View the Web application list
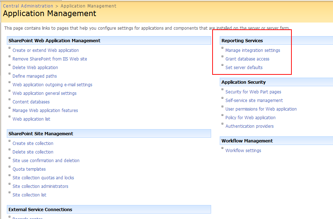The width and height of the screenshot is (333, 219). [x=32, y=119]
